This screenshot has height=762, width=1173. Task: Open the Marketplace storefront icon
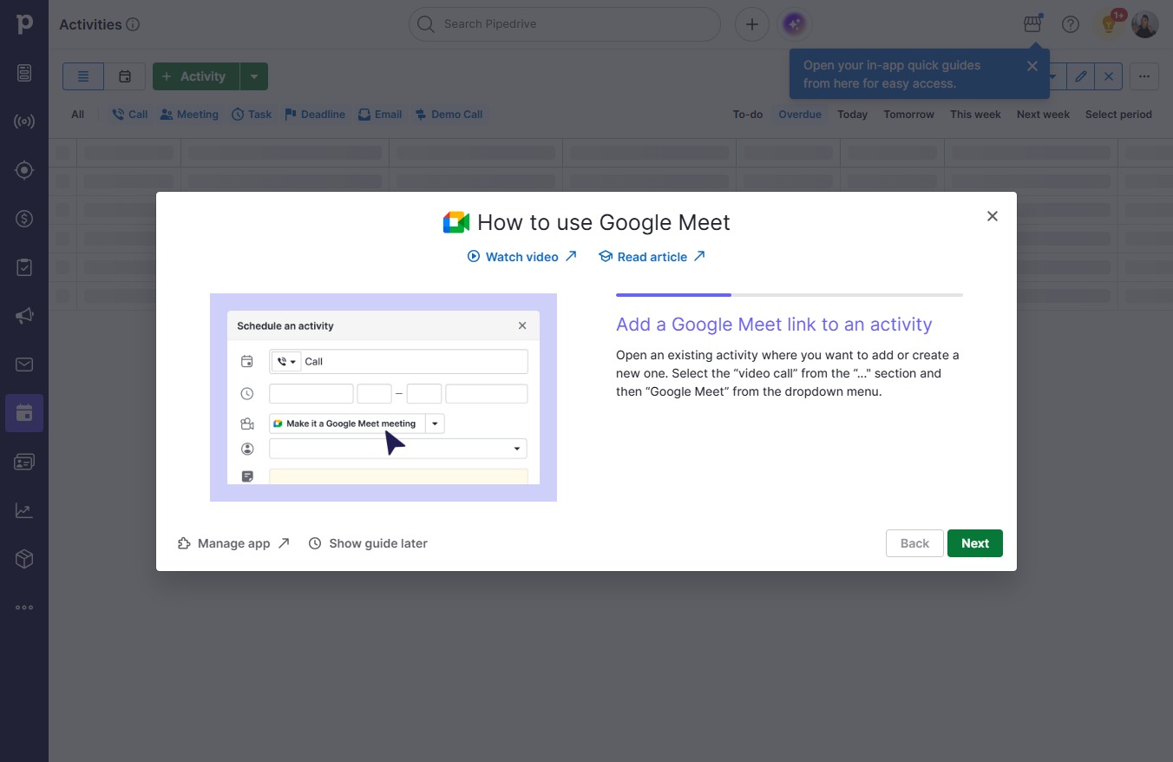click(1032, 24)
